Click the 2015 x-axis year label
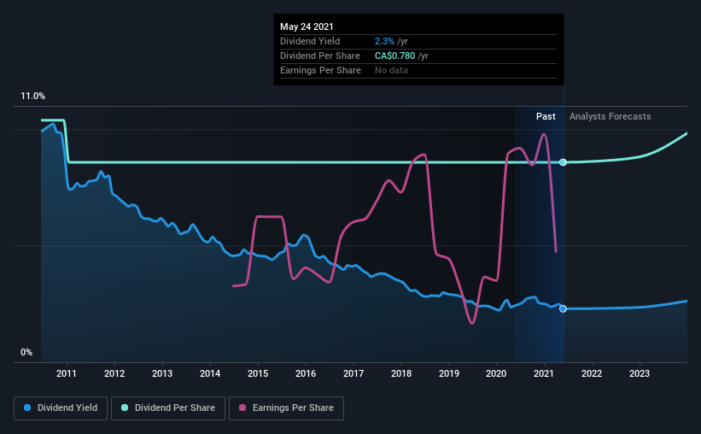The height and width of the screenshot is (434, 701). 258,373
